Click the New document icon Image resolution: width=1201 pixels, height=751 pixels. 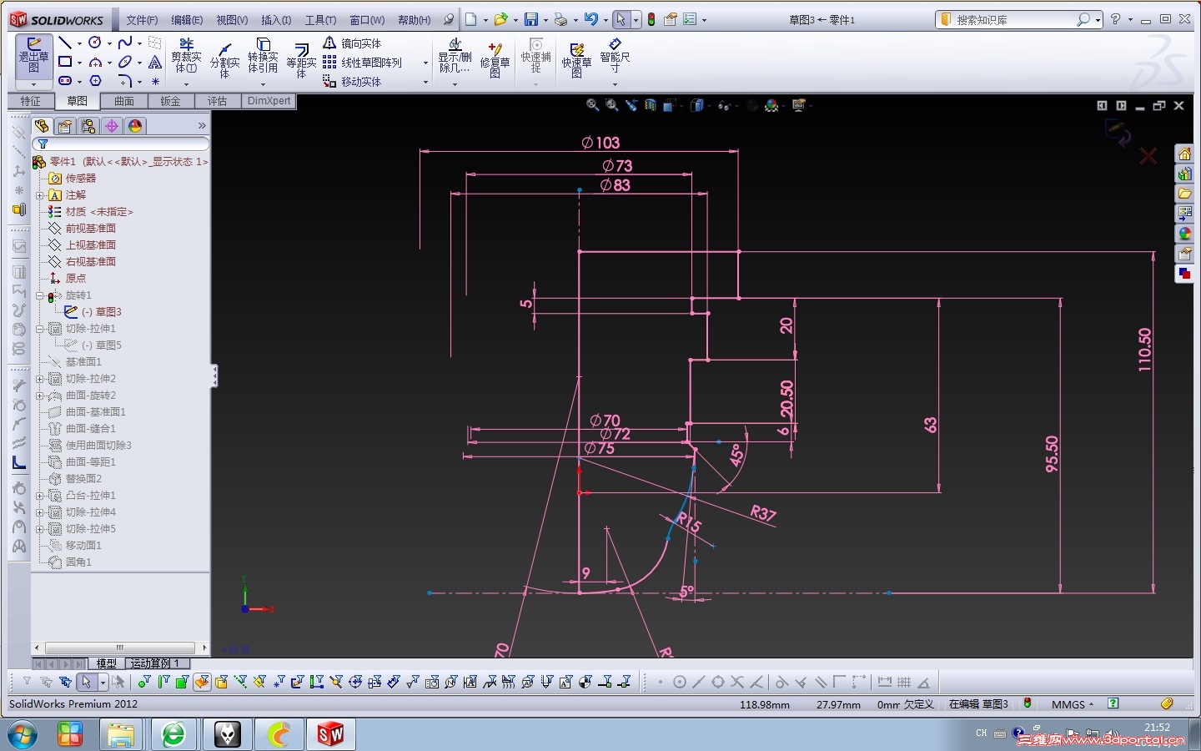click(x=470, y=19)
